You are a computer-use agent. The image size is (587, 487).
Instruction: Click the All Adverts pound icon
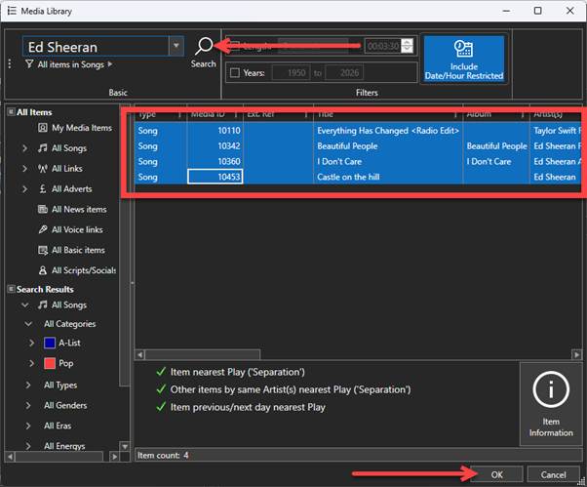click(43, 188)
